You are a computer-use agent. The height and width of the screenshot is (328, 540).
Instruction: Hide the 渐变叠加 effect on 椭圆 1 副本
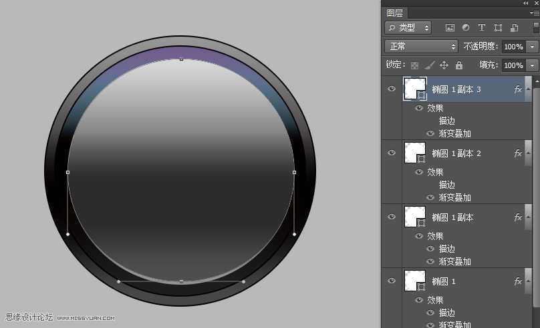pyautogui.click(x=430, y=261)
